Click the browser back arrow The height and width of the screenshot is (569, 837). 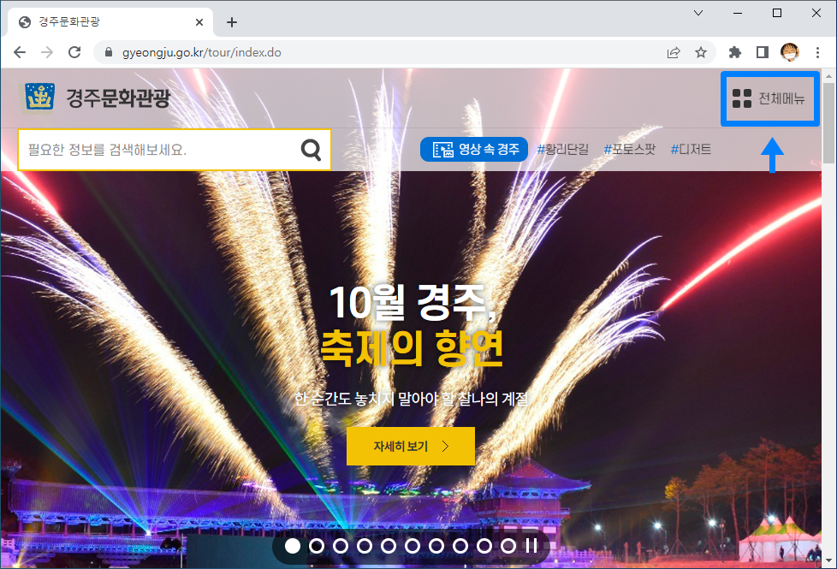pyautogui.click(x=20, y=52)
